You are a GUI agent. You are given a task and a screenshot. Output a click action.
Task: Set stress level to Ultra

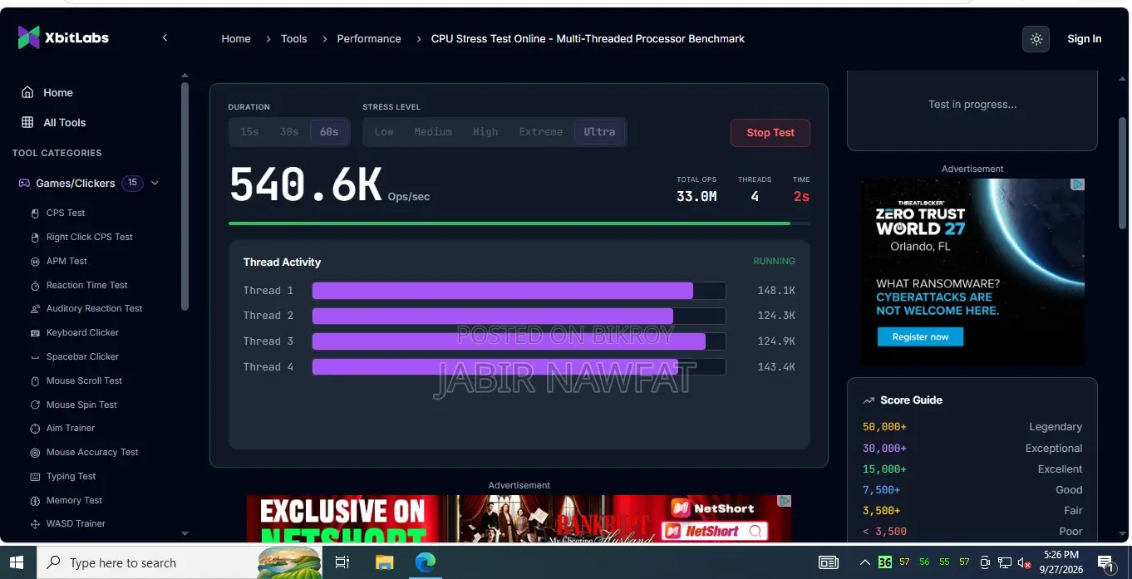point(599,132)
